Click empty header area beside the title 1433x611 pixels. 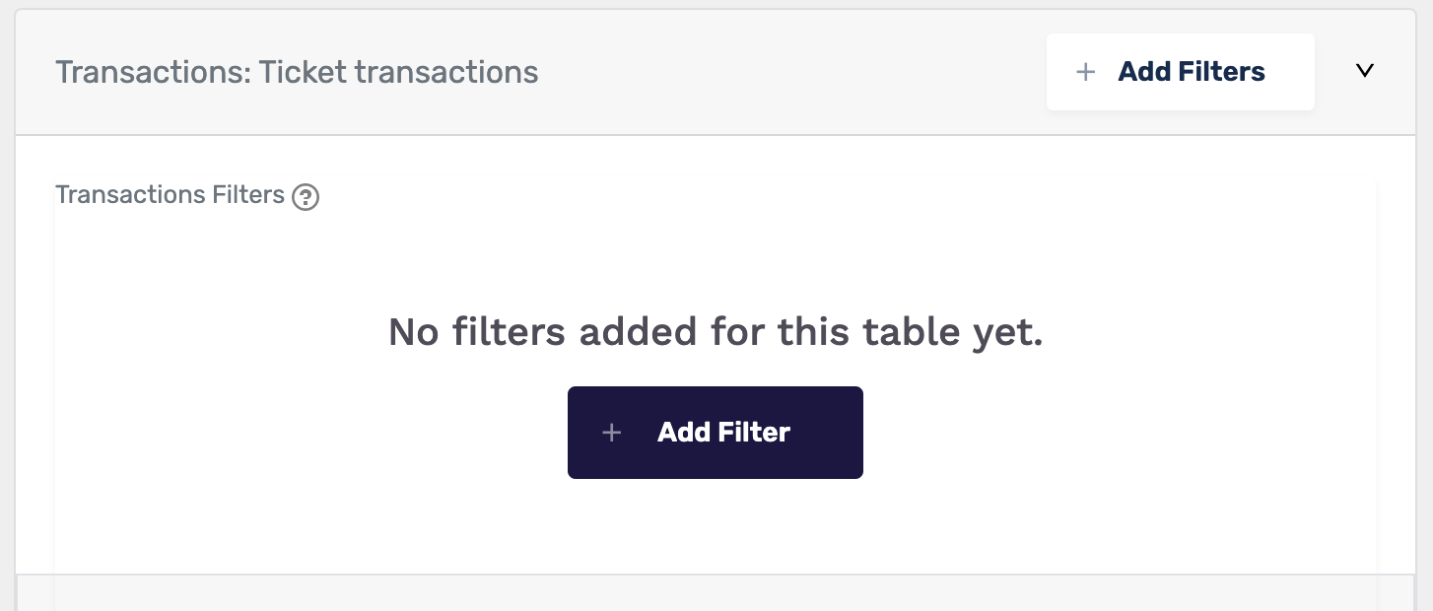pos(788,72)
